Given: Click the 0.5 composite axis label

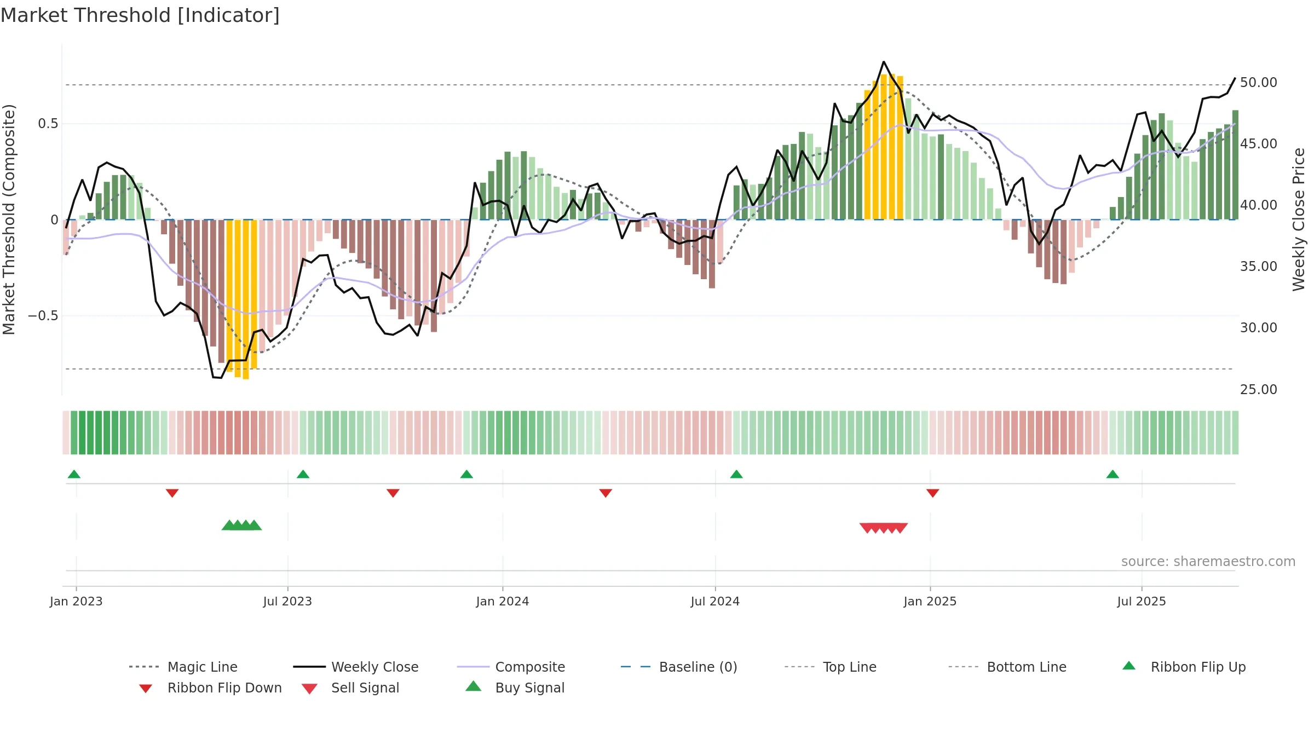Looking at the screenshot, I should tap(48, 124).
